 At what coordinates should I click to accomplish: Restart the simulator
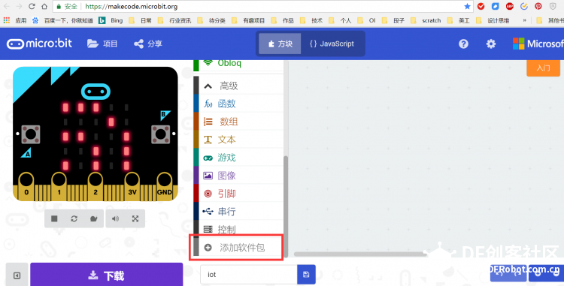[74, 218]
